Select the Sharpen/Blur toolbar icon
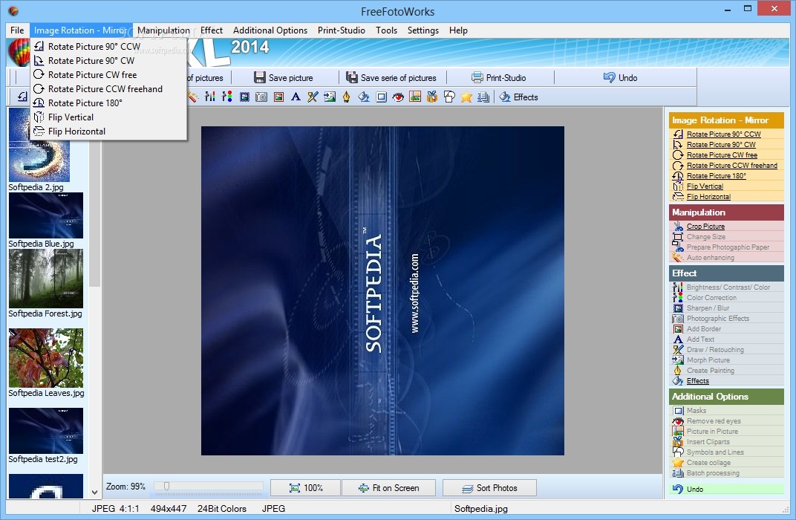The width and height of the screenshot is (796, 520). [x=244, y=97]
